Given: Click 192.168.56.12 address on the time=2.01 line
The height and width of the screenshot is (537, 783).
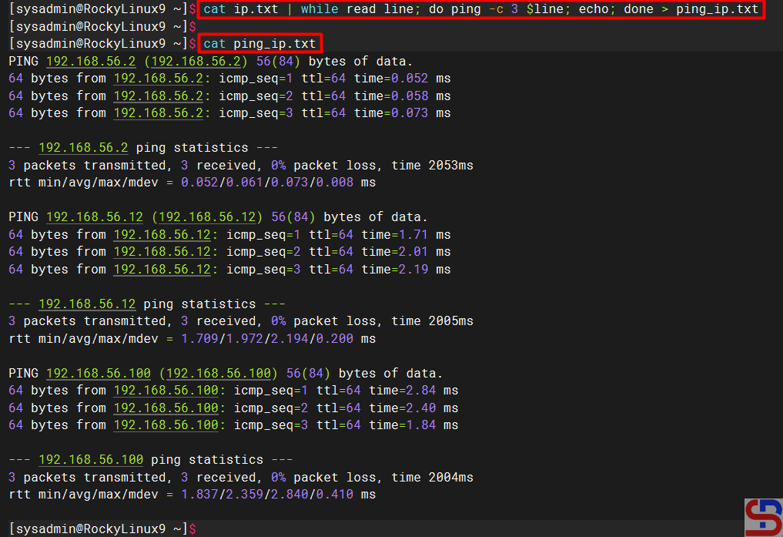Looking at the screenshot, I should click(162, 252).
